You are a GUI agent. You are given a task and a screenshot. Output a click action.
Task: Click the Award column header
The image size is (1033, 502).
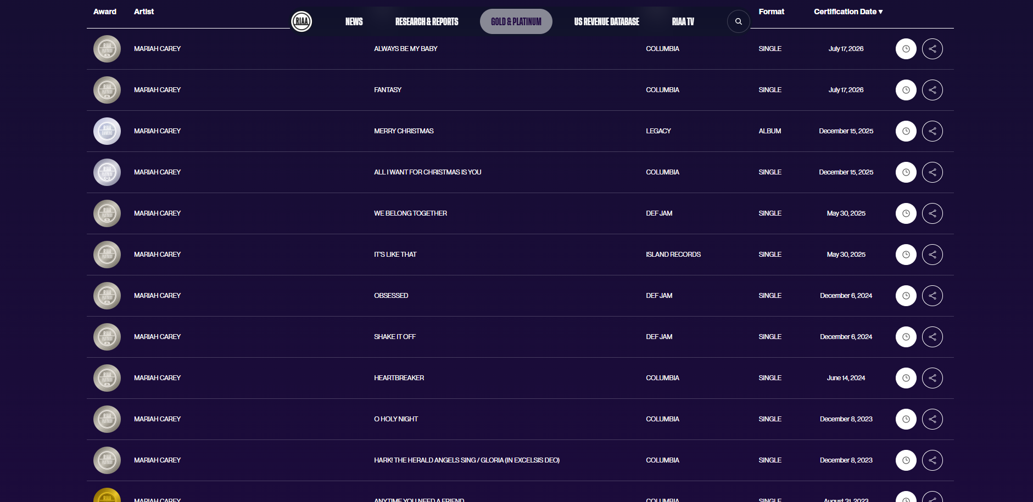tap(105, 12)
